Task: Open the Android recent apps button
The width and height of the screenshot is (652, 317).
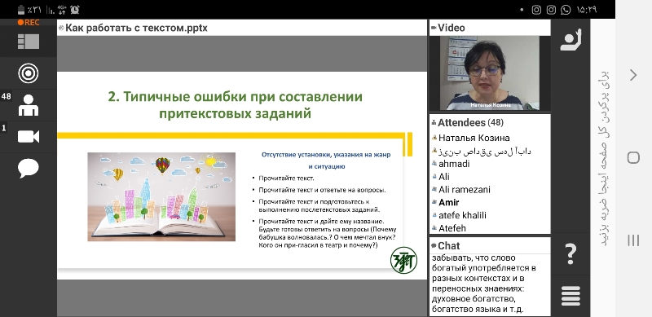Action: coord(633,240)
